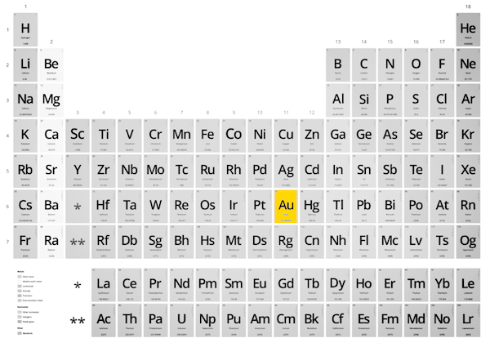Open the Oganesson (Og) element tile
This screenshot has width=490, height=347.
[468, 242]
